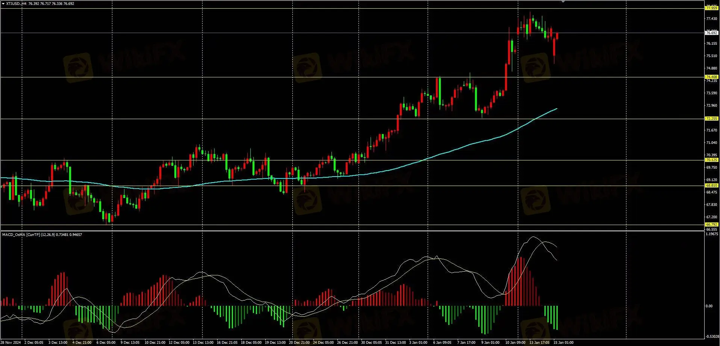
Task: Click the 66.792 yellow price tag
Action: (x=712, y=225)
